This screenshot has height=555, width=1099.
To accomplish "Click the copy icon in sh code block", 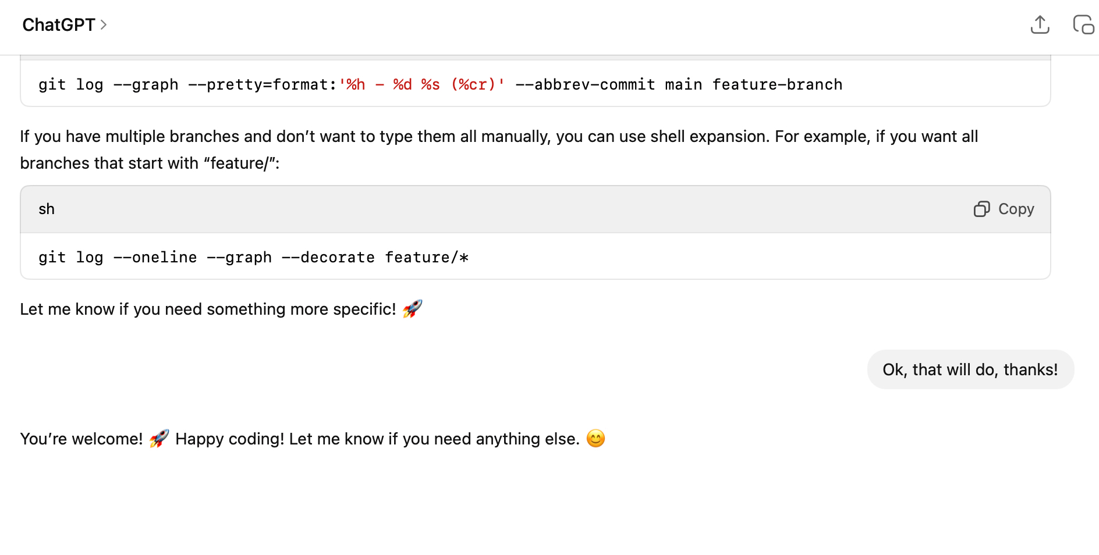I will coord(981,209).
